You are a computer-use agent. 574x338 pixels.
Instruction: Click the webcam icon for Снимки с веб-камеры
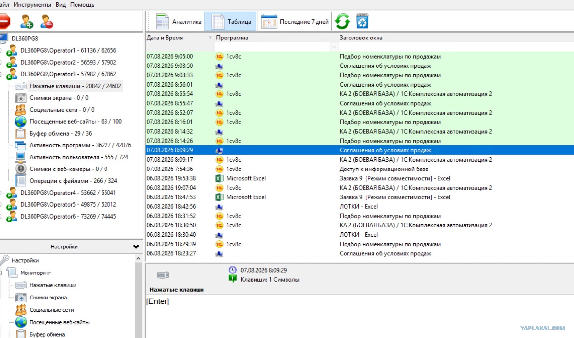click(x=21, y=169)
